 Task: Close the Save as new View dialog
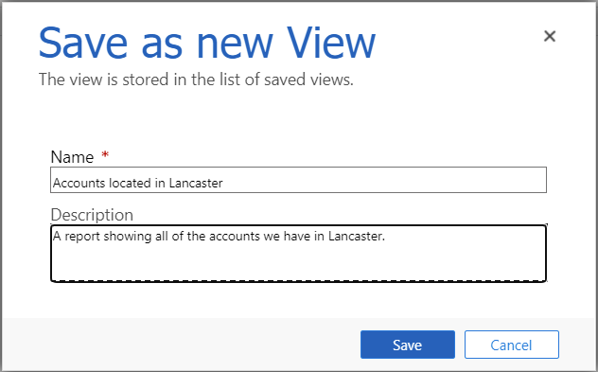coord(550,36)
